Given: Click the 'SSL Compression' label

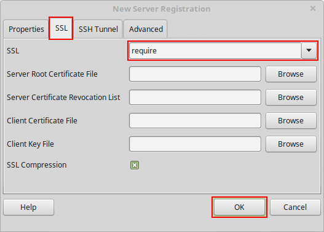Looking at the screenshot, I should [x=36, y=165].
